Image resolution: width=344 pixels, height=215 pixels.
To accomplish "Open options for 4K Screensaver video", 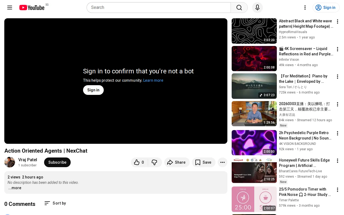I will (338, 49).
